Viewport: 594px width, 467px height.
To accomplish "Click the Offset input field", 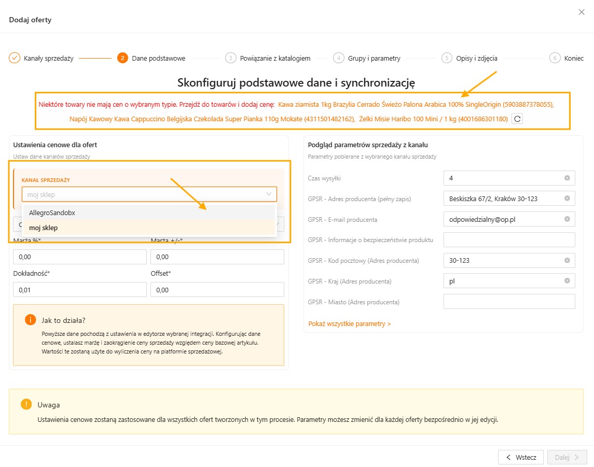I will coord(217,290).
